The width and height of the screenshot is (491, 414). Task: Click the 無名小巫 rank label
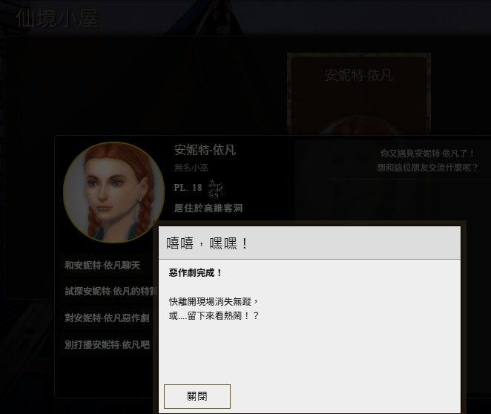191,168
